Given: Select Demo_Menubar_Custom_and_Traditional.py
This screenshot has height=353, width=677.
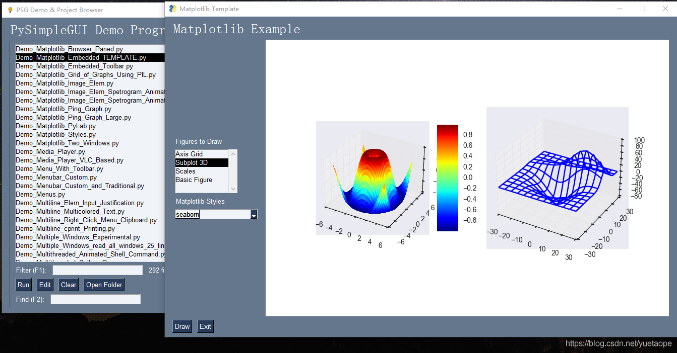Looking at the screenshot, I should (90, 186).
